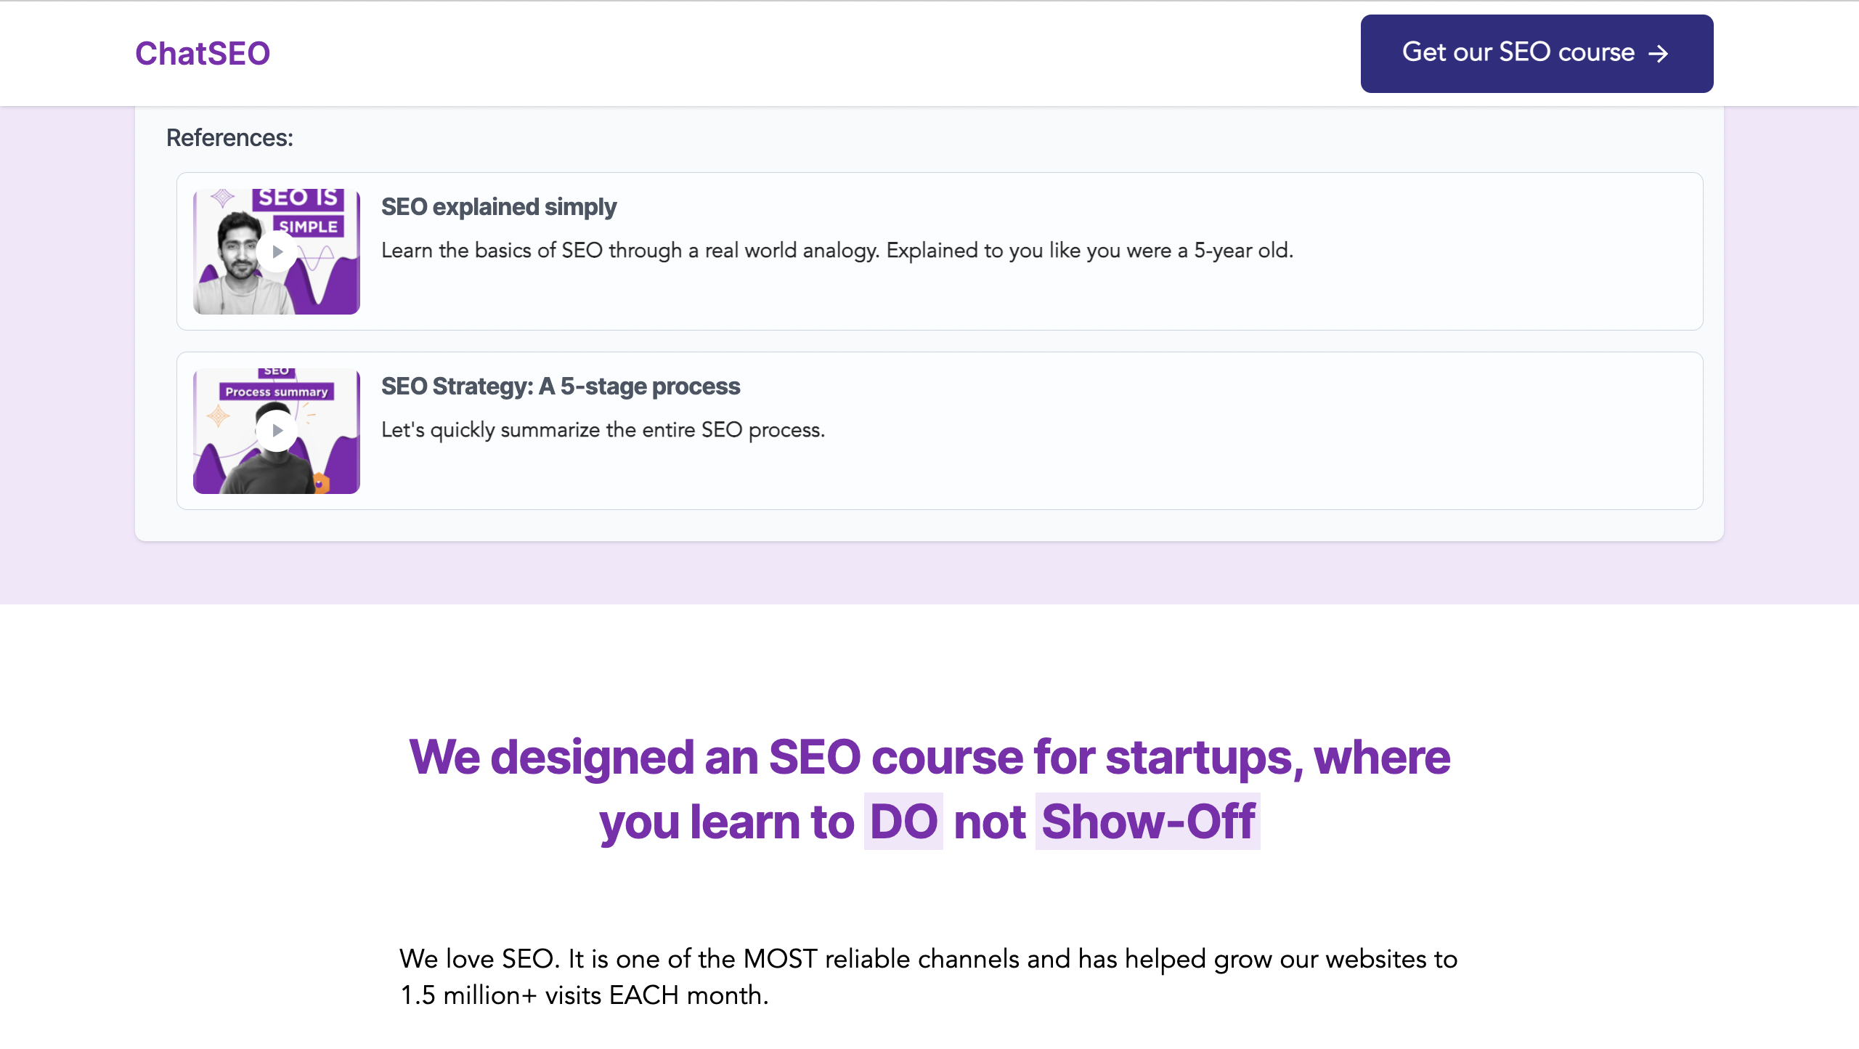Screen dimensions: 1859x1049
Task: Click the summarize SEO process description
Action: (x=603, y=430)
